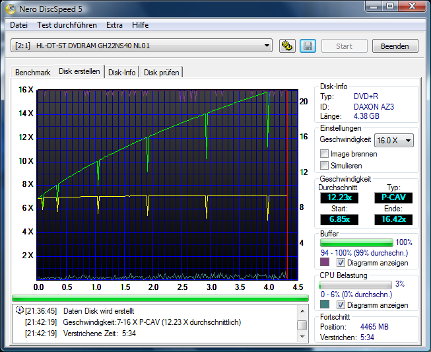
Task: Click the Nero DiscSpeed title bar icon
Action: tap(11, 9)
